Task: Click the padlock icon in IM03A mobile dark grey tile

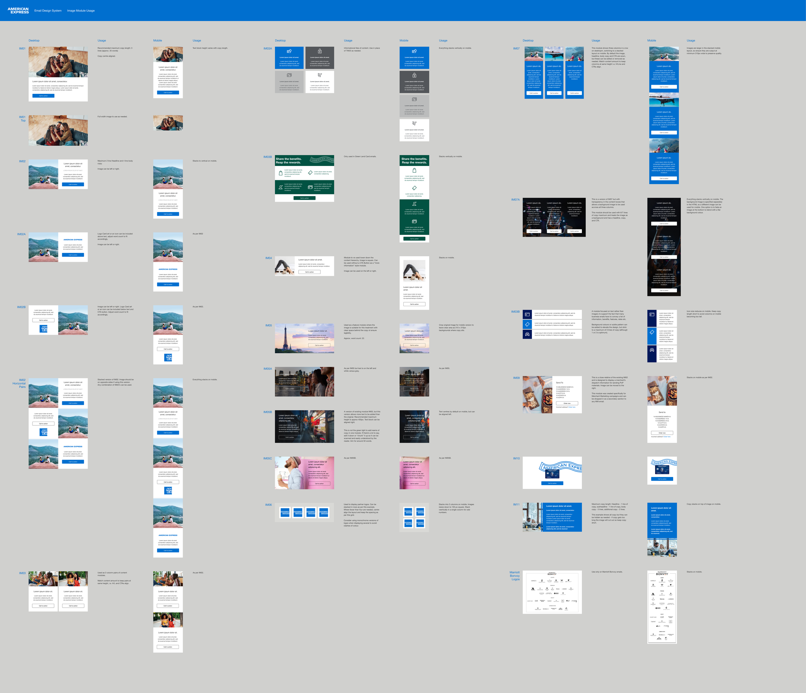Action: coord(414,75)
